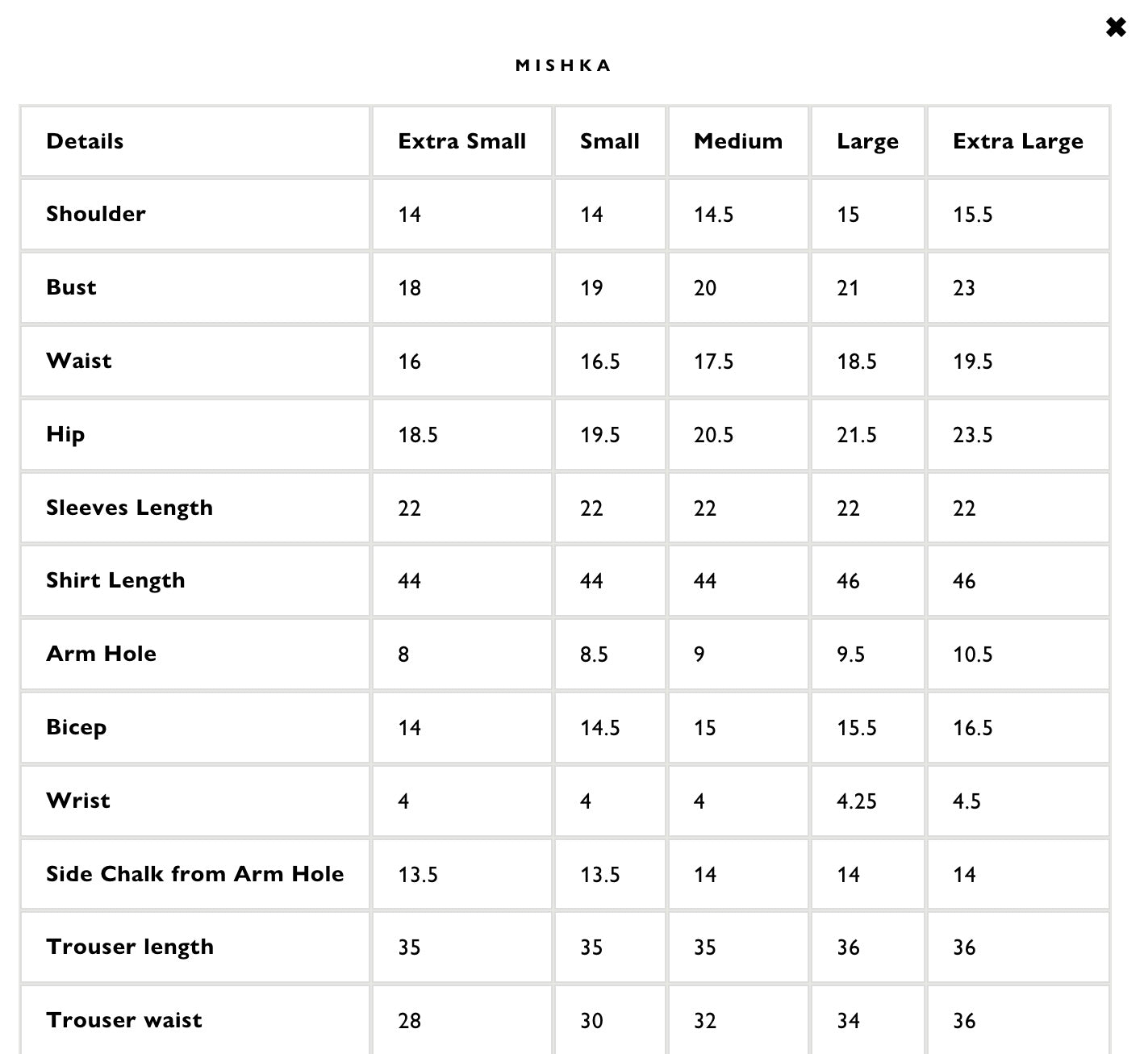Click Side Chalk from Arm Hole label
Viewport: 1144px width, 1054px height.
(194, 874)
